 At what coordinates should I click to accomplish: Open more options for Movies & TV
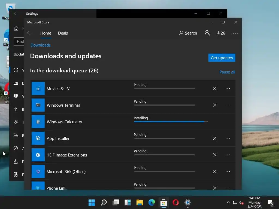228,88
